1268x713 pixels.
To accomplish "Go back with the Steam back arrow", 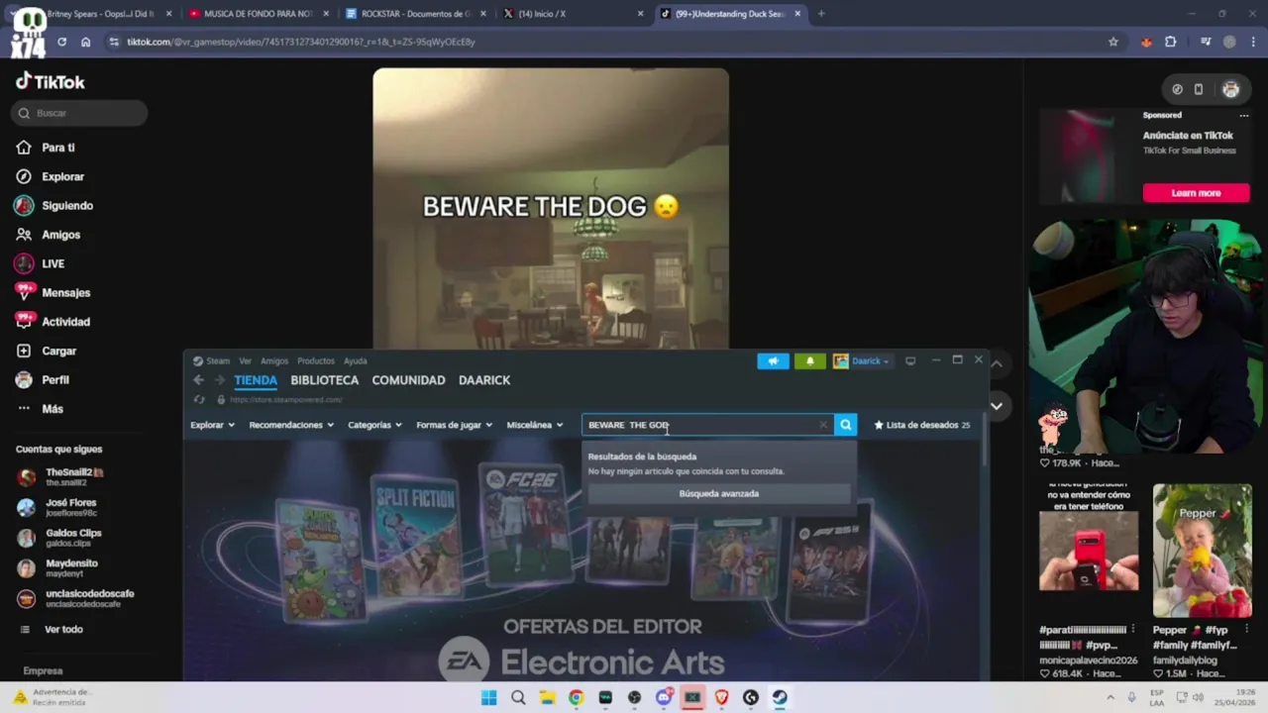I will 198,380.
